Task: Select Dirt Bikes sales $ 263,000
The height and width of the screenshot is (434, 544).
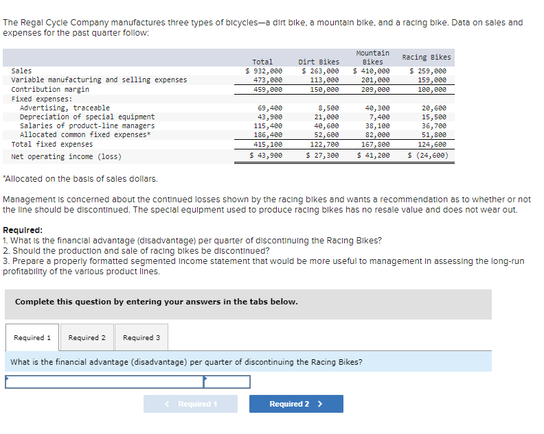Action: (x=320, y=71)
